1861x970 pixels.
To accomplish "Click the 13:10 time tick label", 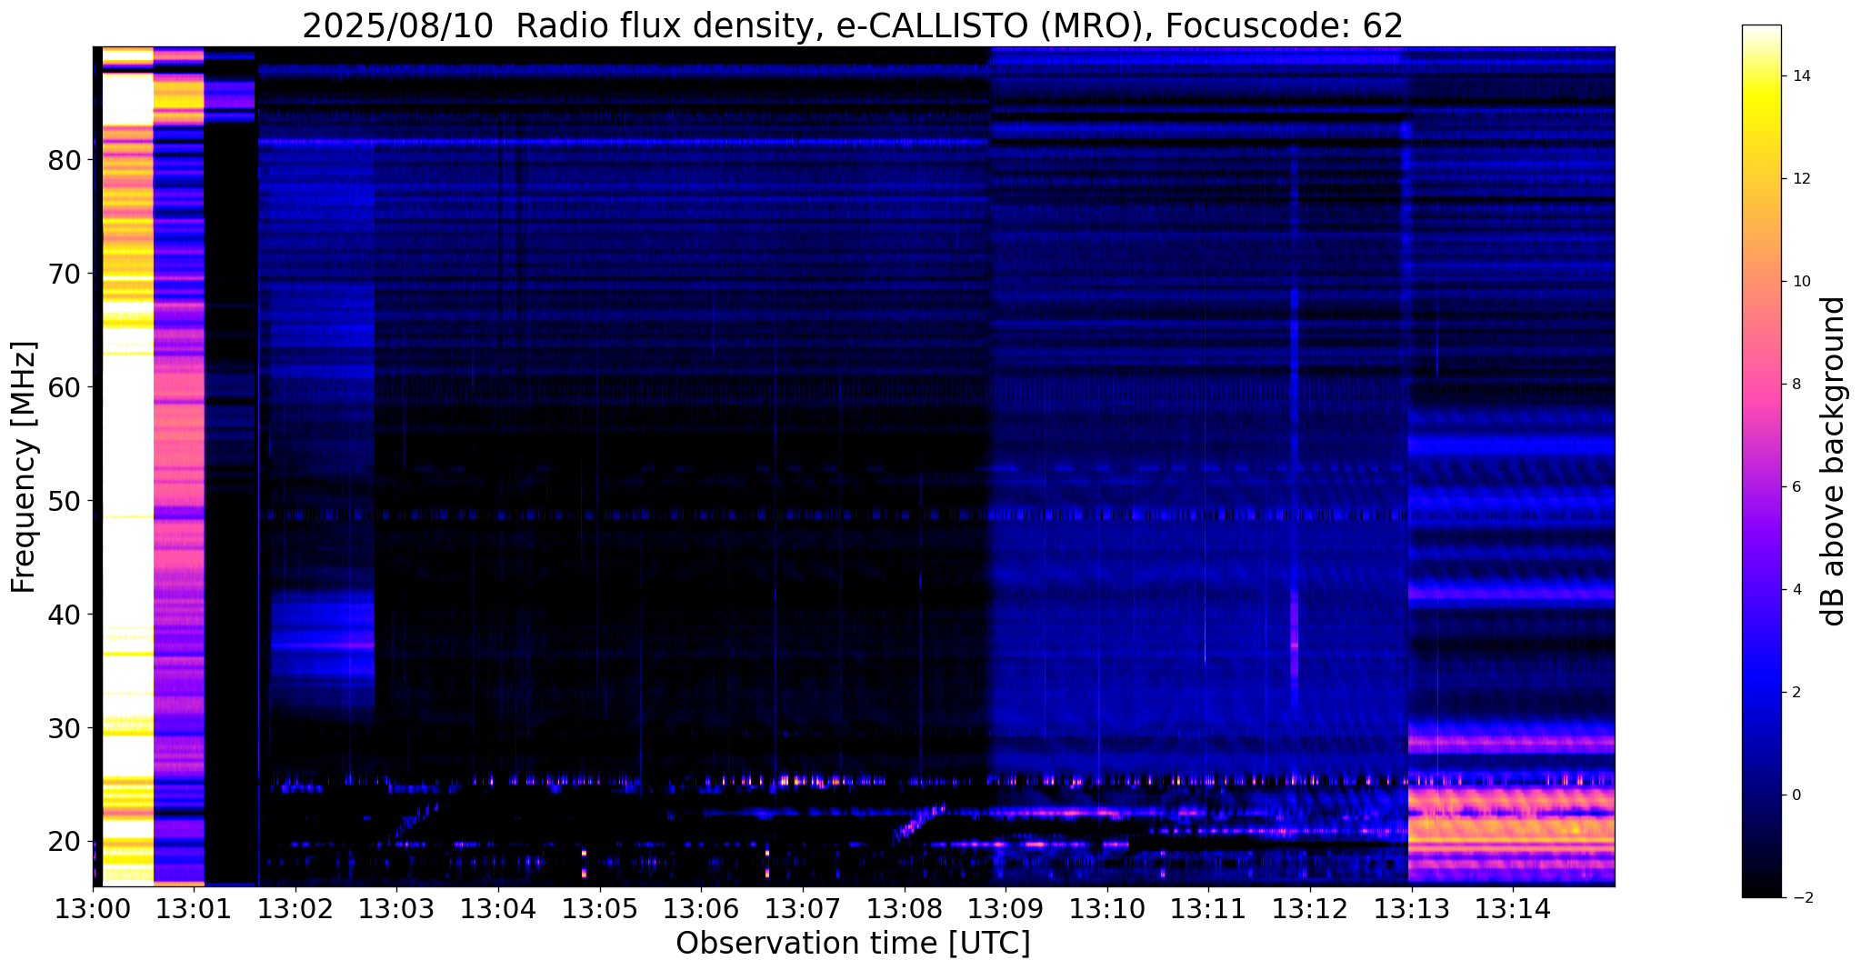I will (1106, 909).
